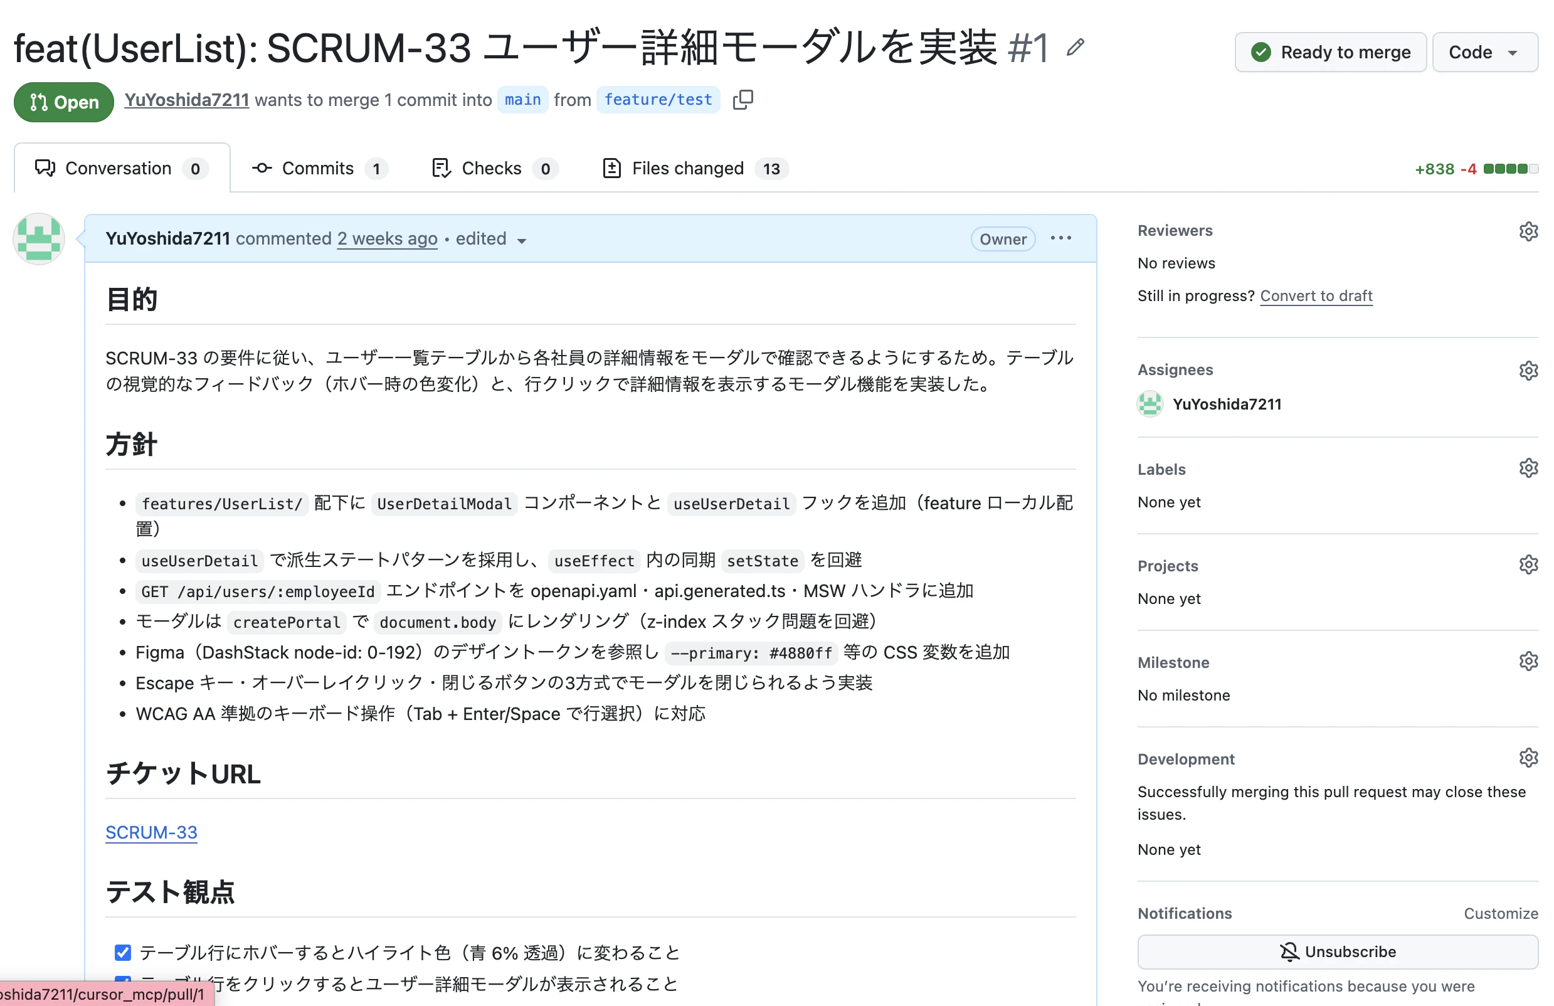Open the Reviewers settings gear

point(1528,231)
